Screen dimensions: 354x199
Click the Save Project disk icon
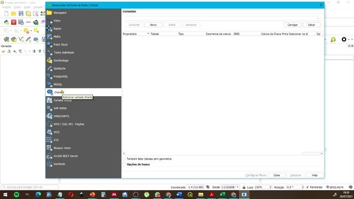click(x=21, y=13)
